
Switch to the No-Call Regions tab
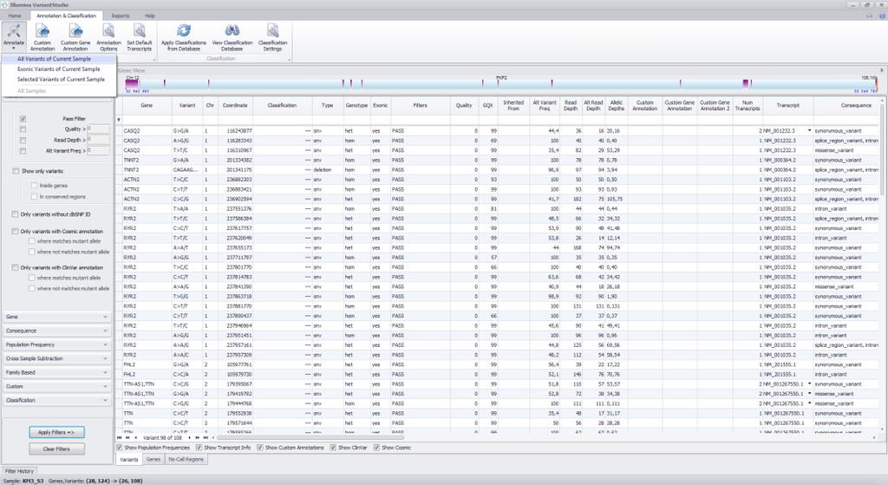(186, 460)
